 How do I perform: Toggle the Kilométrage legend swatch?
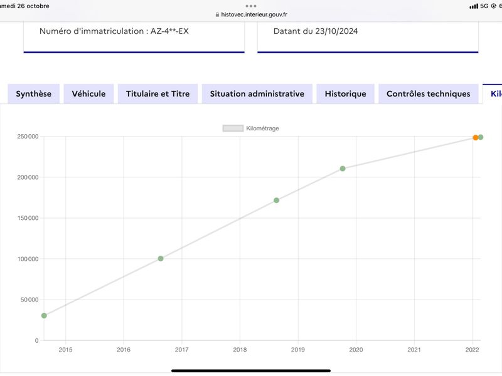click(x=233, y=128)
